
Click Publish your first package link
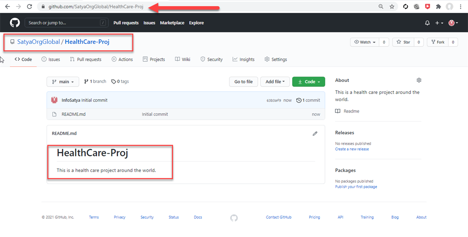click(x=356, y=187)
